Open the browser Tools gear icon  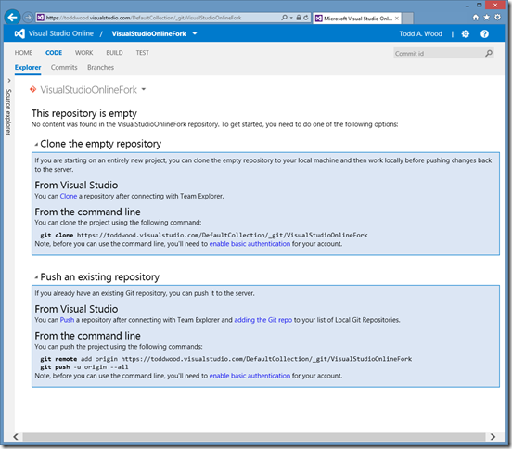tap(497, 17)
